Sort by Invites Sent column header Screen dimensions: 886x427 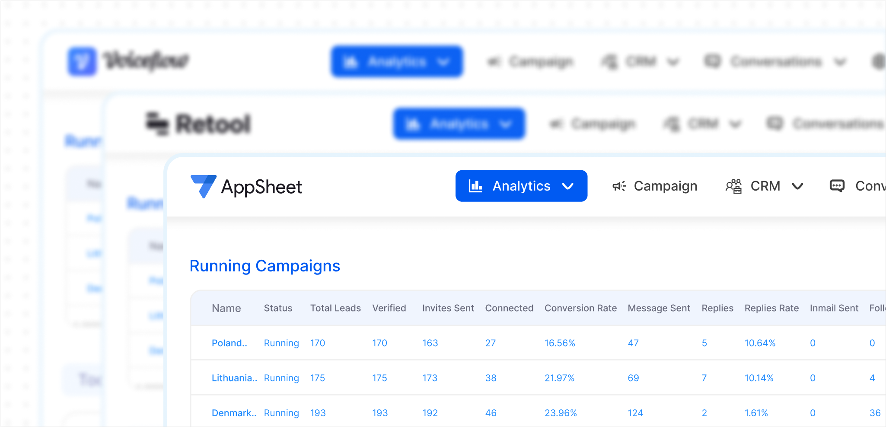point(448,308)
